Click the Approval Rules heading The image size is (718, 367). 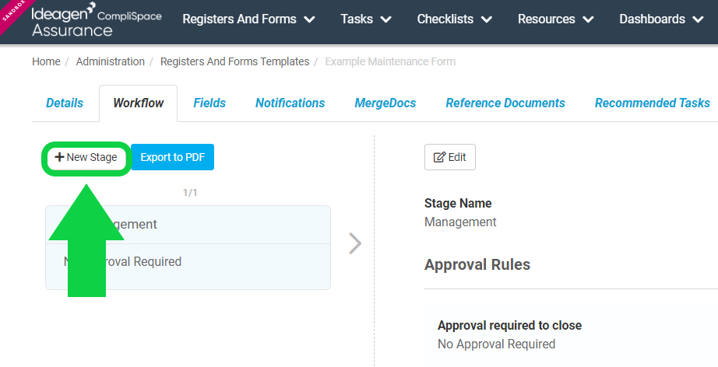coord(477,264)
